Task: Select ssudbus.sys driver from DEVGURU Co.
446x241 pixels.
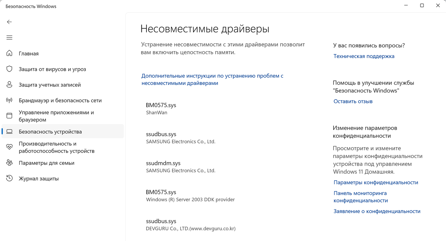Action: click(x=191, y=225)
